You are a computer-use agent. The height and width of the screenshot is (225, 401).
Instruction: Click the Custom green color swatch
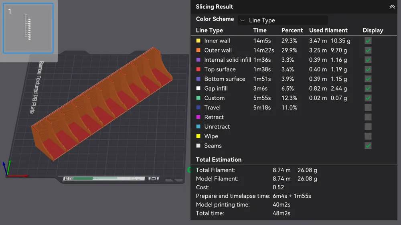[x=198, y=98]
